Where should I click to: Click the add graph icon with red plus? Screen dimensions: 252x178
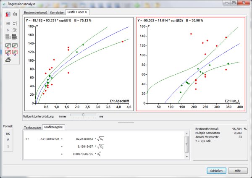click(x=8, y=46)
